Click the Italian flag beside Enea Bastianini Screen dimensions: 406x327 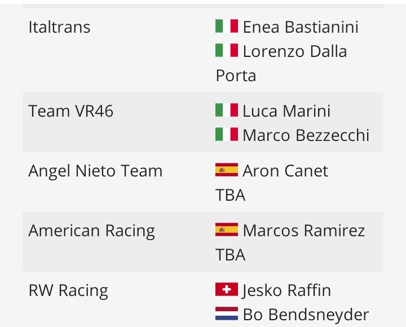pyautogui.click(x=227, y=26)
